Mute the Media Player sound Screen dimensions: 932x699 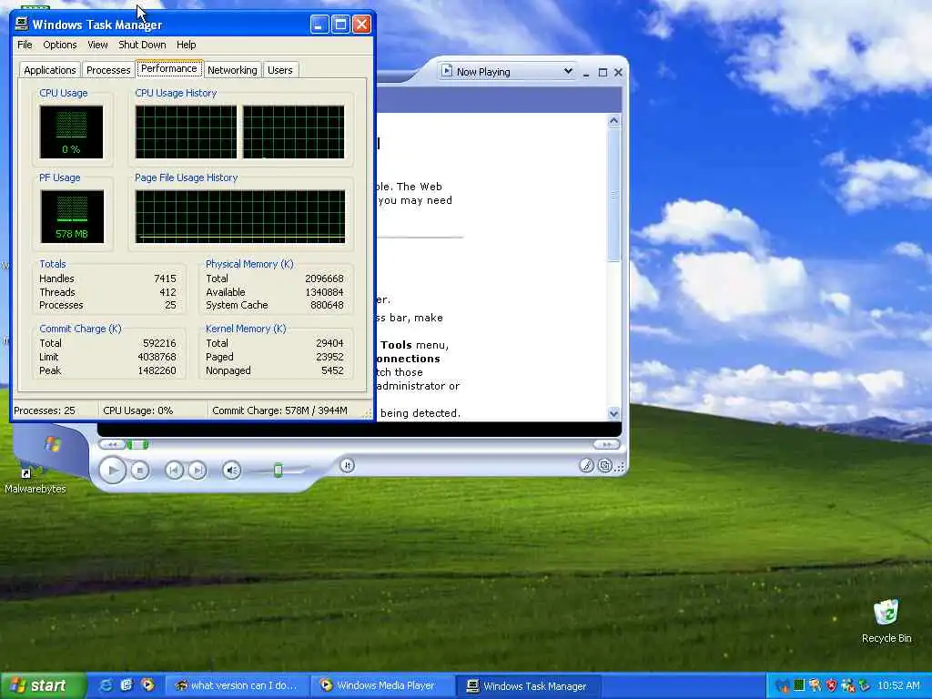tap(232, 471)
